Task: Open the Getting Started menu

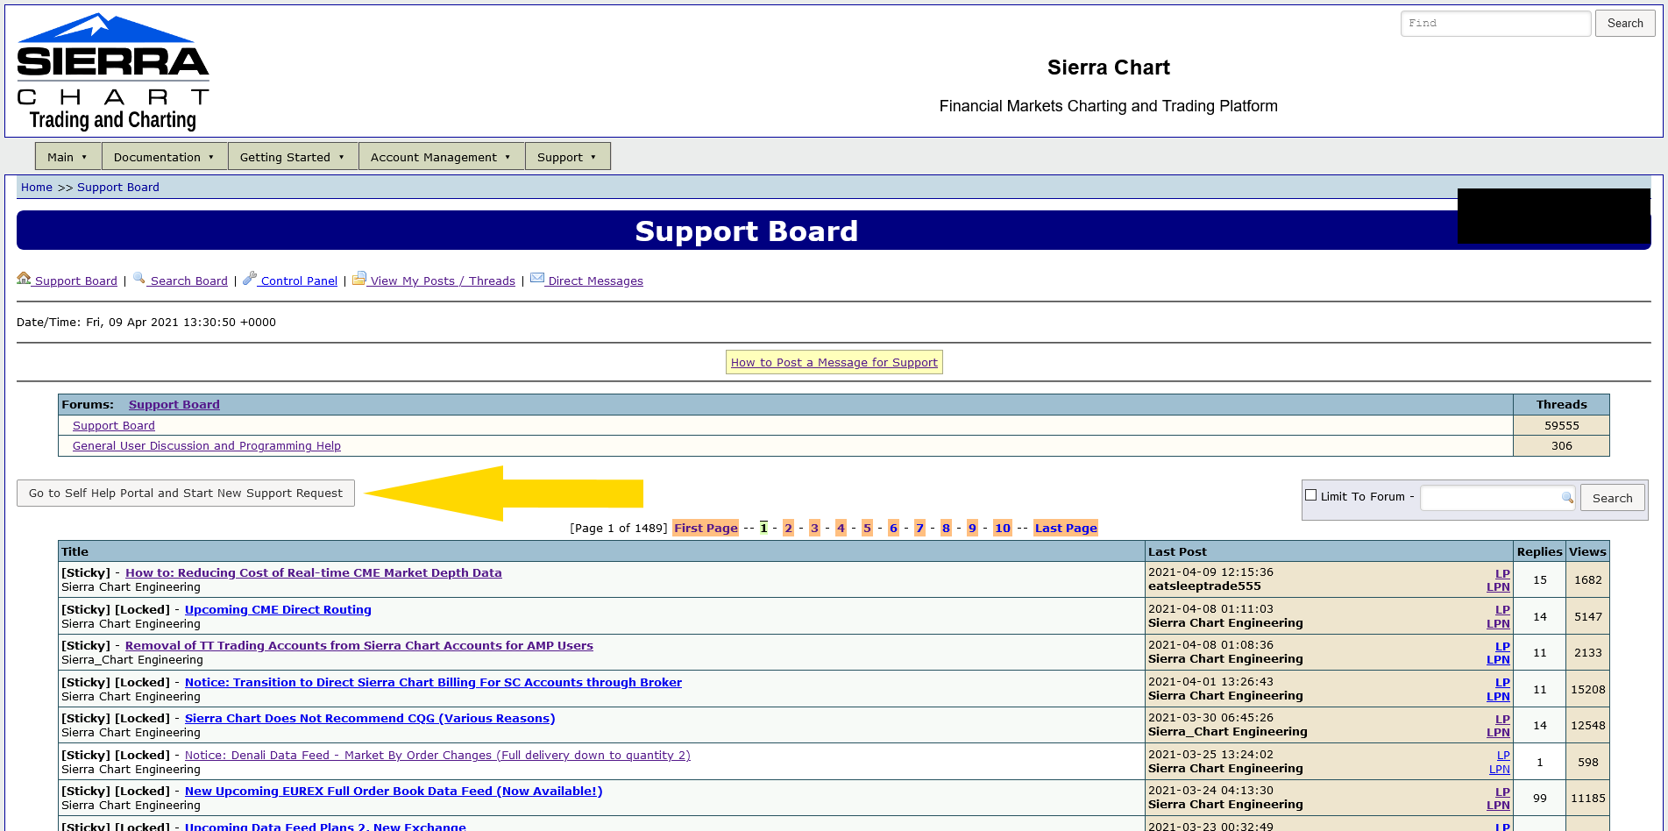Action: point(294,157)
